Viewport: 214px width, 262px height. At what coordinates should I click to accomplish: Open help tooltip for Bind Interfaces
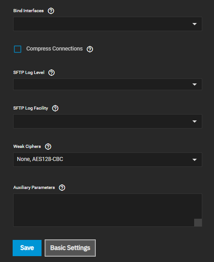click(x=51, y=11)
